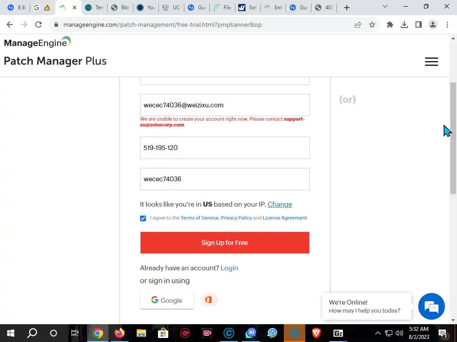Open Microsoft Store from the taskbar
457x342 pixels.
(163, 333)
